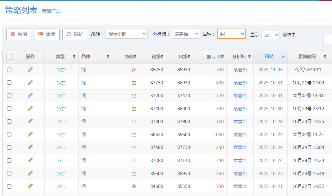Open the 分析师 dropdown showing 袁碧怡
Viewport: 332px width, 196px height.
[186, 34]
